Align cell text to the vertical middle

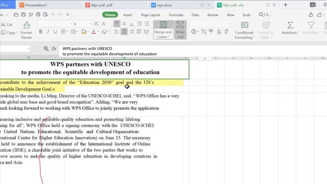tap(124, 24)
